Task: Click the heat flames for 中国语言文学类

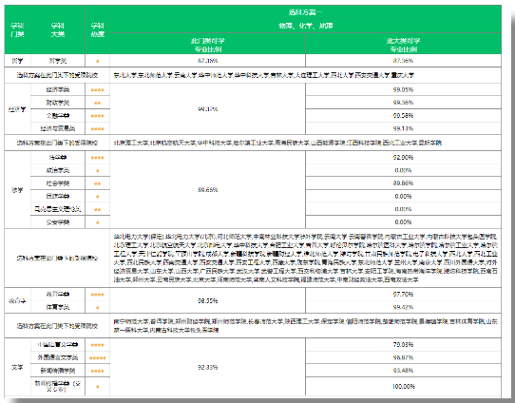Action: point(97,345)
